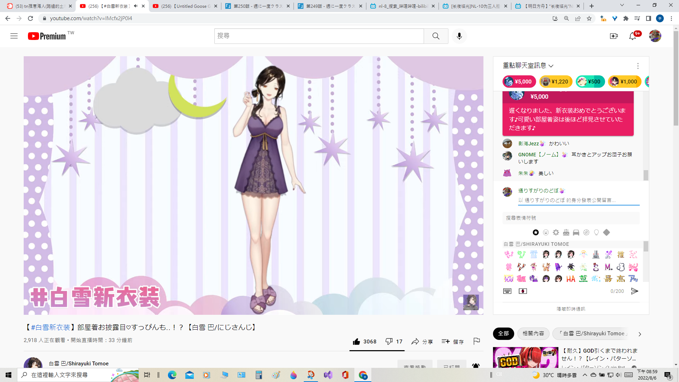Switch to the nl-8 bilibili search tab
This screenshot has height=382, width=679.
click(x=403, y=6)
